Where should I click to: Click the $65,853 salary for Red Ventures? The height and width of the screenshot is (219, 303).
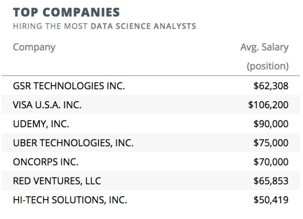pyautogui.click(x=271, y=181)
